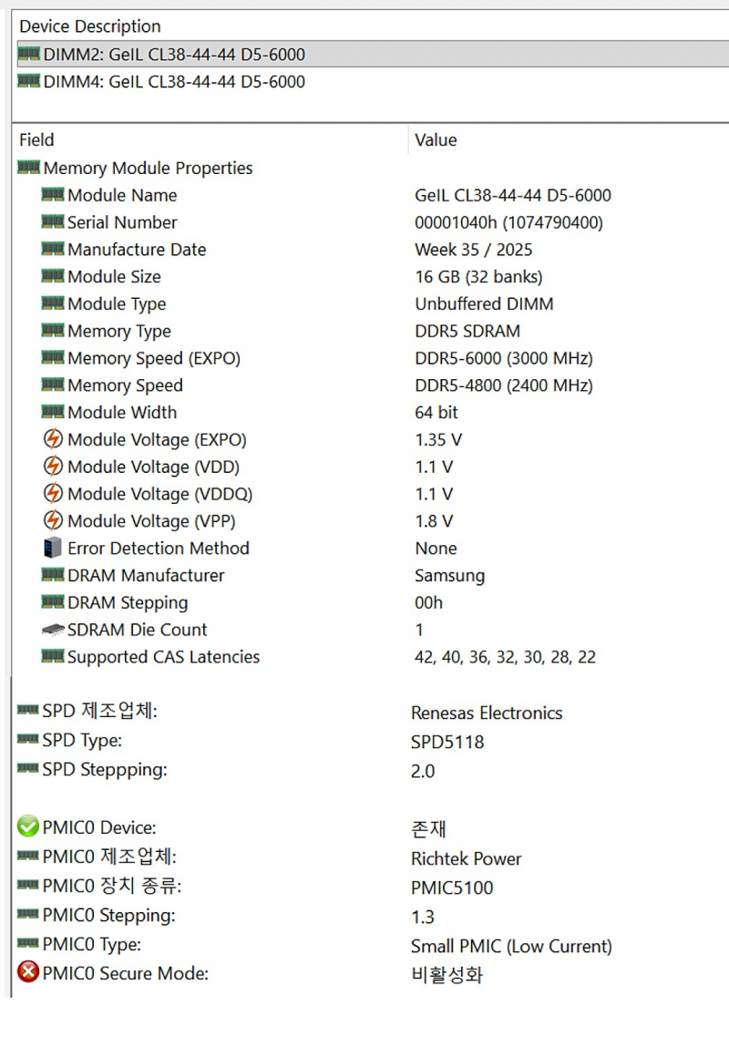Click the Value column header
Screen dimensions: 729x1047
tap(436, 140)
